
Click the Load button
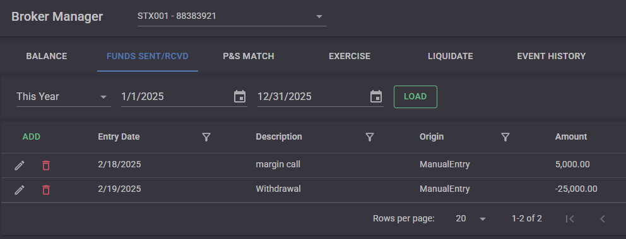click(415, 97)
